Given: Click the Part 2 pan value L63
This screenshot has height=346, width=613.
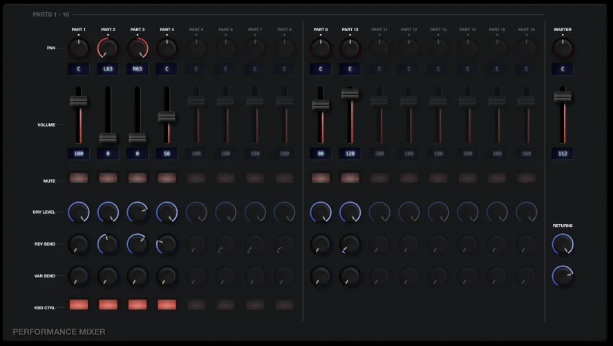Looking at the screenshot, I should (x=108, y=69).
